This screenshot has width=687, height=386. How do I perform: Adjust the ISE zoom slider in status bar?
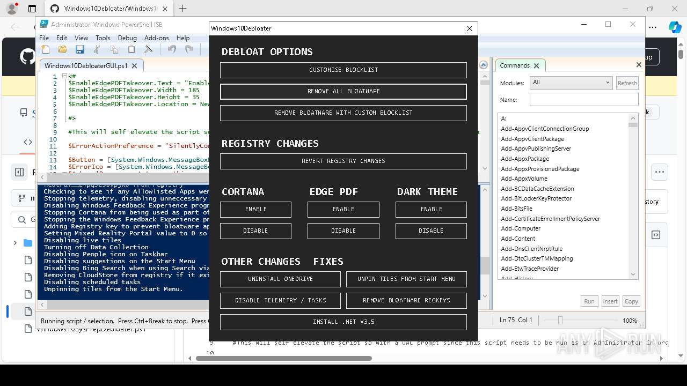tap(560, 320)
